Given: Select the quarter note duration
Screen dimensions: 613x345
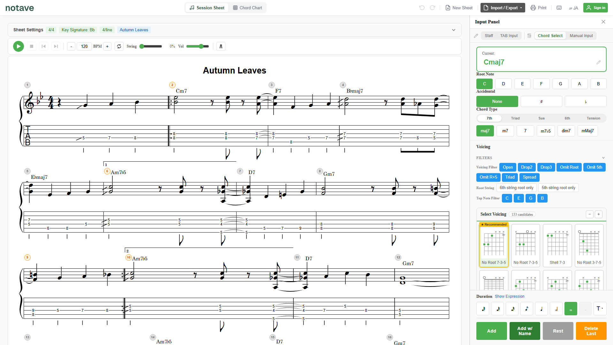Looking at the screenshot, I should (x=541, y=309).
